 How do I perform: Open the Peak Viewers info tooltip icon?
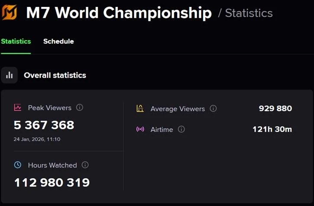click(x=80, y=107)
